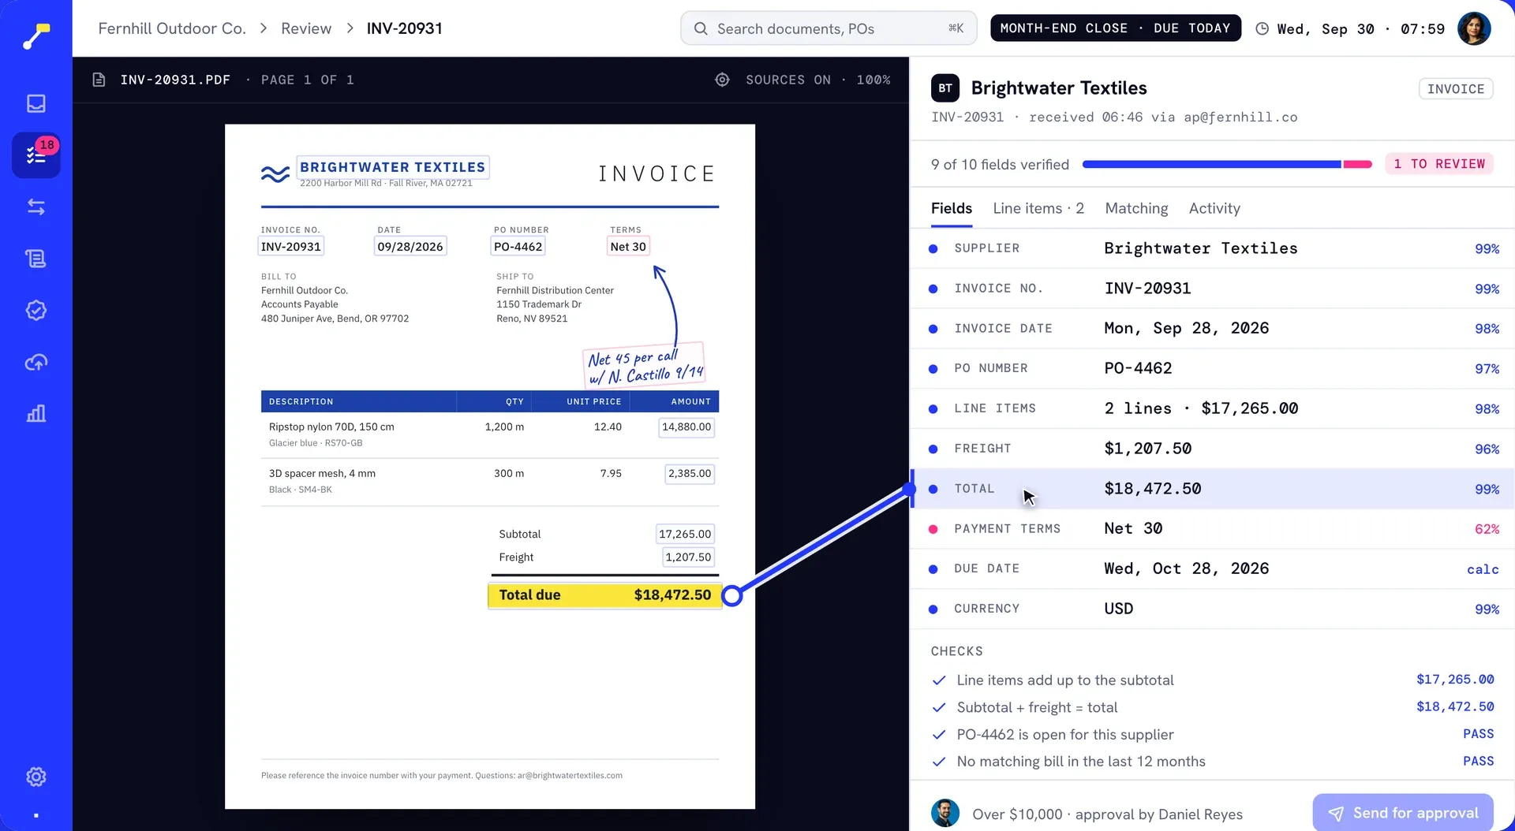Select the PO NUMBER field row

pyautogui.click(x=1213, y=368)
